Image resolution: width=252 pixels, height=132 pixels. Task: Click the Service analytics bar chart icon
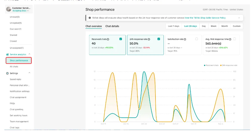click(7, 54)
